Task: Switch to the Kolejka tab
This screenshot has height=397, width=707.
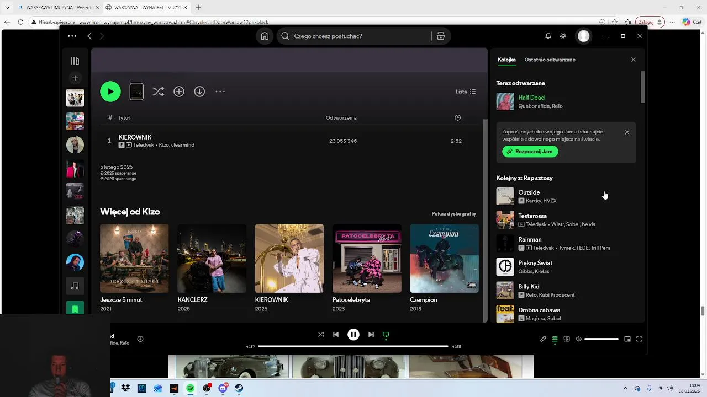Action: [506, 60]
